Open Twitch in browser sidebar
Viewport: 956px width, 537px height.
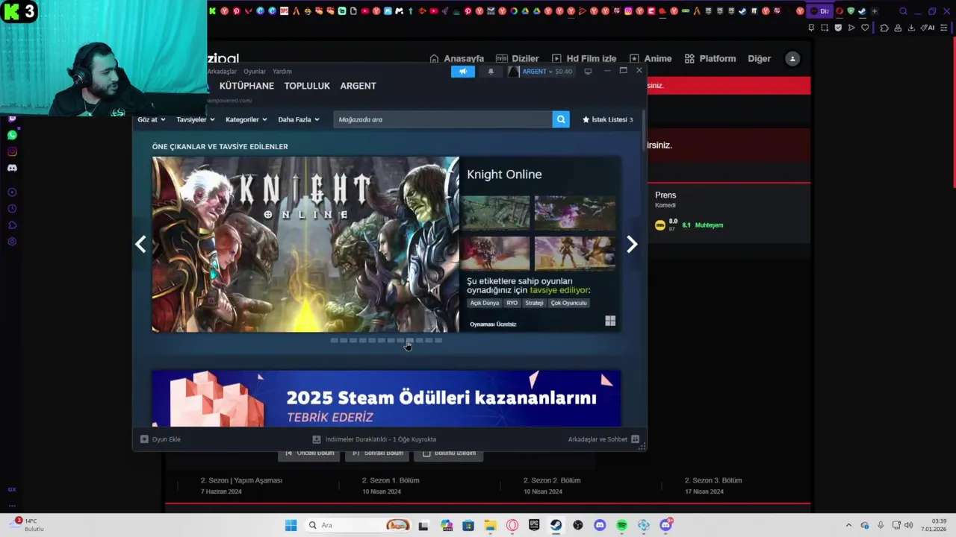tap(12, 119)
